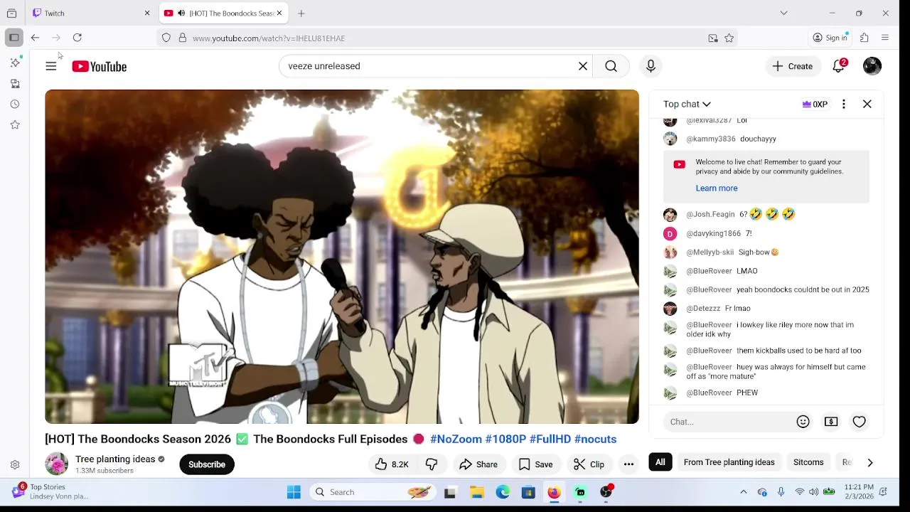Open Firefox View button
The height and width of the screenshot is (512, 910).
(11, 13)
